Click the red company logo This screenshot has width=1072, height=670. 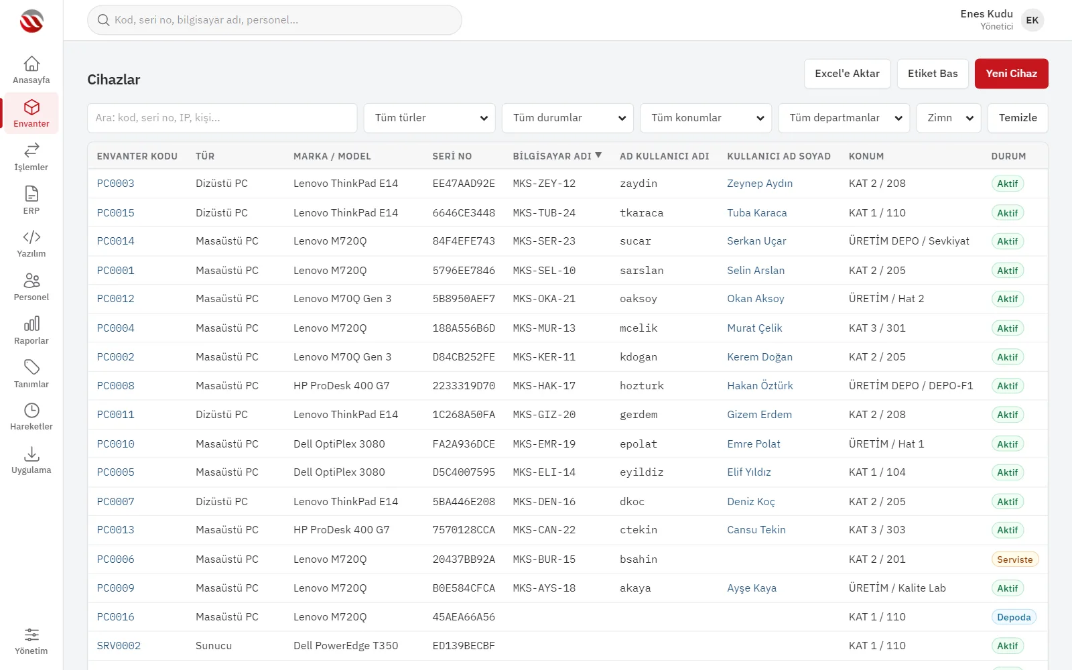coord(31,21)
